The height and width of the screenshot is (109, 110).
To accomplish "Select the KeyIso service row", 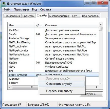I will [x=53, y=63].
